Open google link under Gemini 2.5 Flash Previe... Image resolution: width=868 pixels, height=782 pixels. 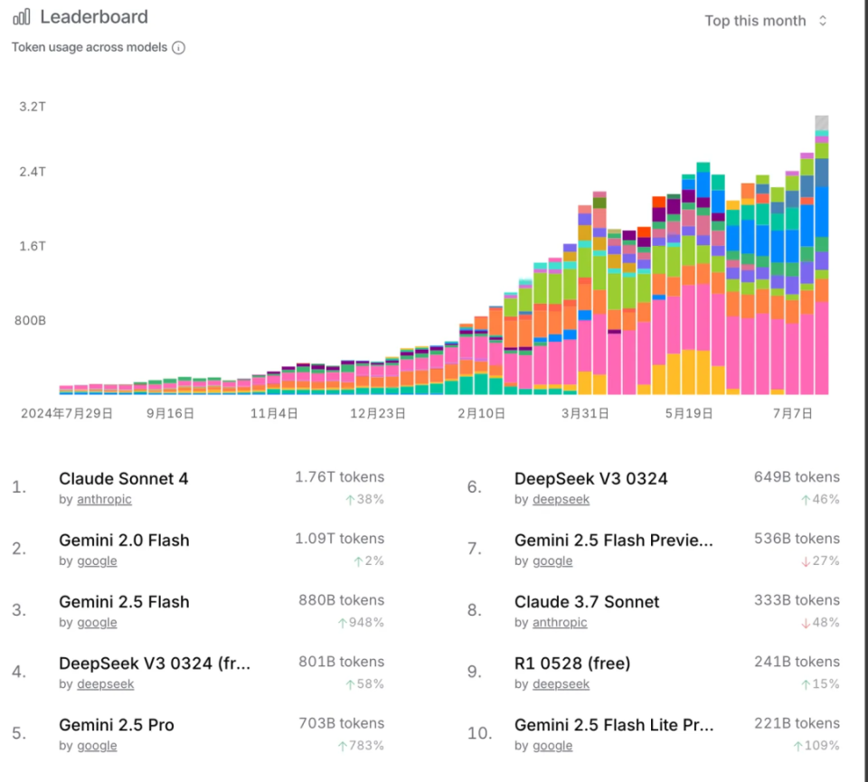[x=552, y=561]
